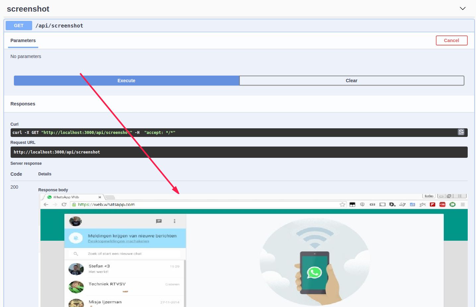476x307 pixels.
Task: Click the blue window extension icon
Action: coord(412,205)
